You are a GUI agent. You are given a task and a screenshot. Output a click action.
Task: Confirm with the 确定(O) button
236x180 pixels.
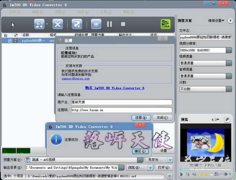[x=140, y=151]
